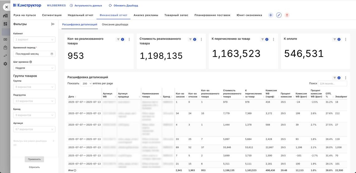Open the Подгруппа dropdown with 13 вариантов
Screen dimensions: 356x173
click(x=34, y=101)
